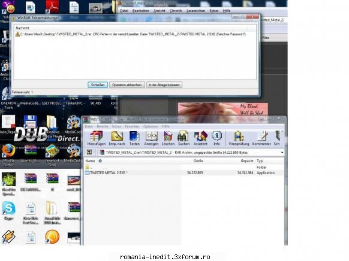Open the WinRAR address path dropdown
Image resolution: width=349 pixels, height=261 pixels.
(282, 153)
